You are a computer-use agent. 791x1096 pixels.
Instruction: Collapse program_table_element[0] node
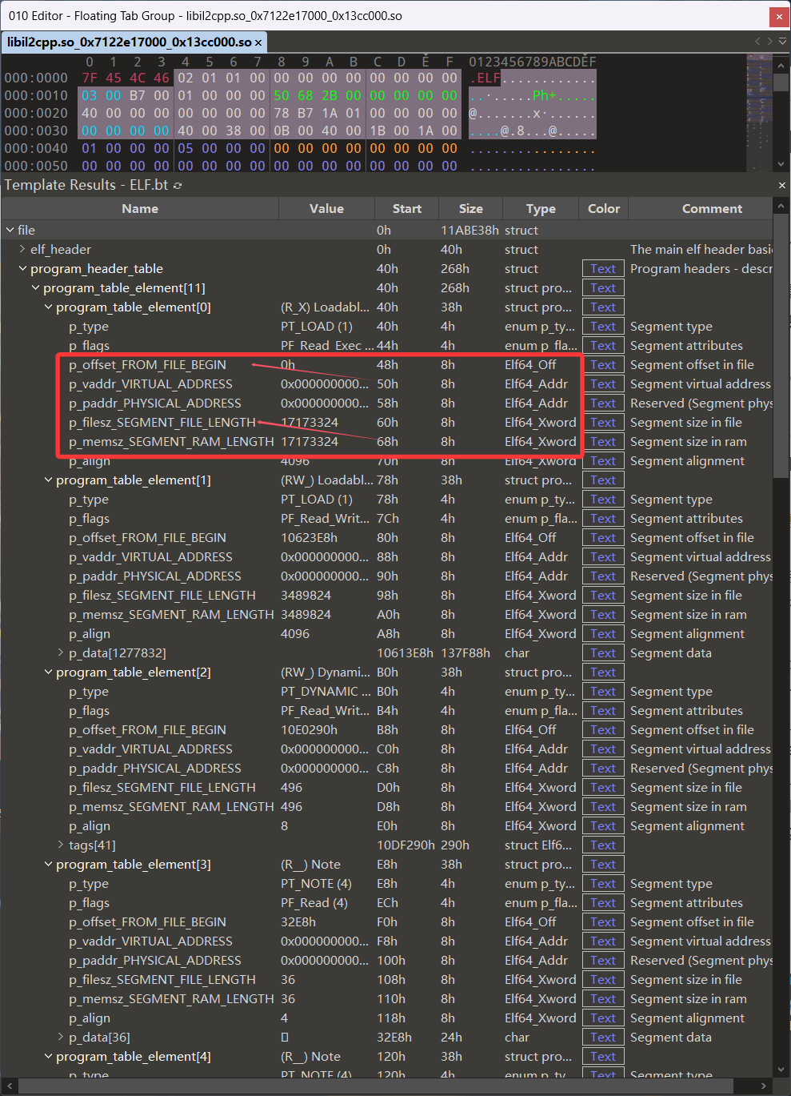coord(48,307)
